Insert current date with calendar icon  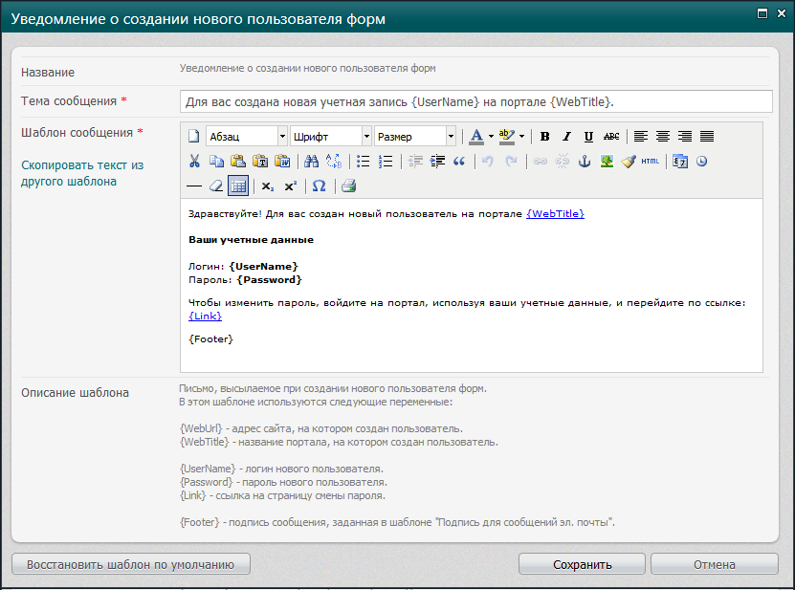680,162
